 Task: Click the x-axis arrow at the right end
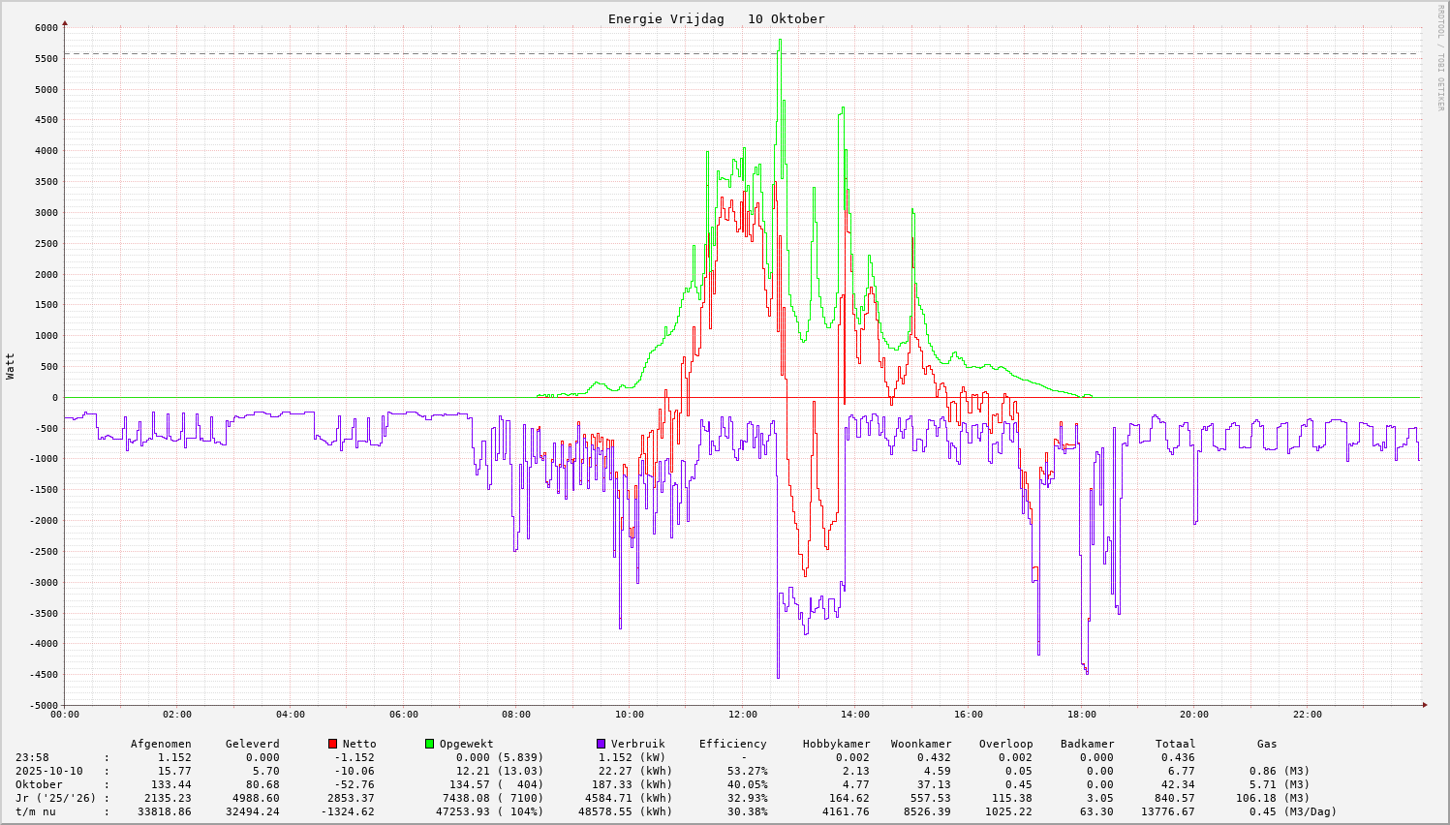[x=1424, y=705]
